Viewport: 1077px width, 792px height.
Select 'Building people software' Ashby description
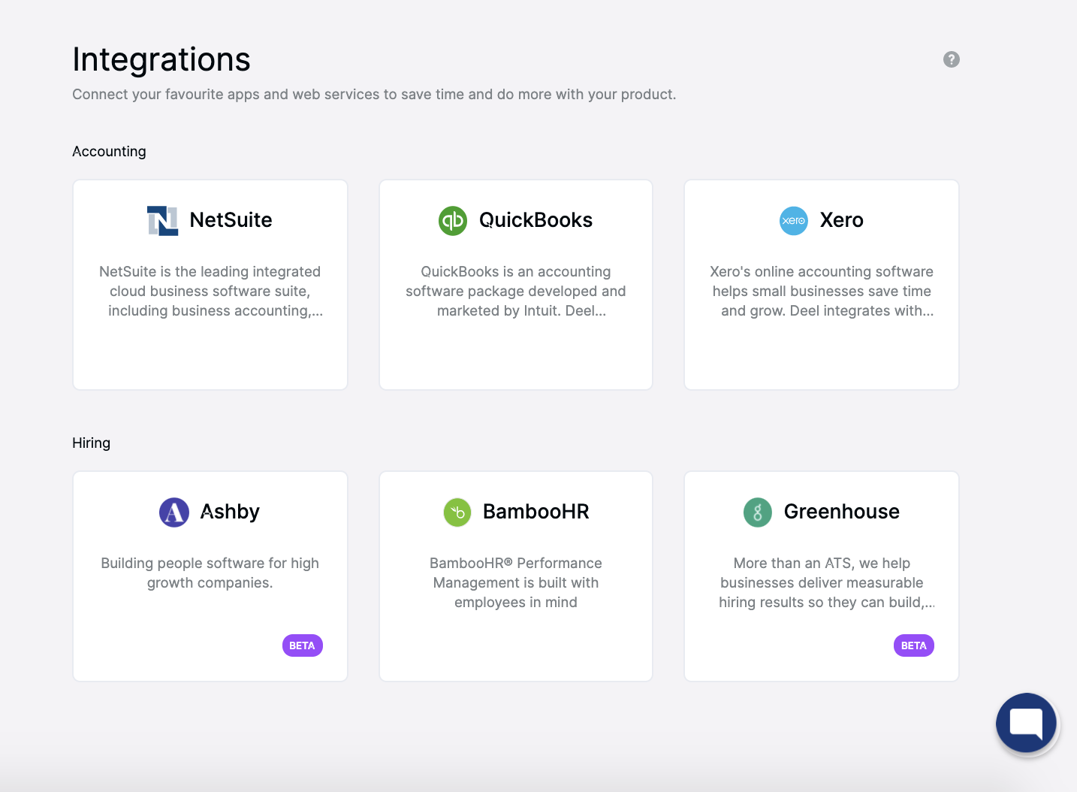(210, 573)
